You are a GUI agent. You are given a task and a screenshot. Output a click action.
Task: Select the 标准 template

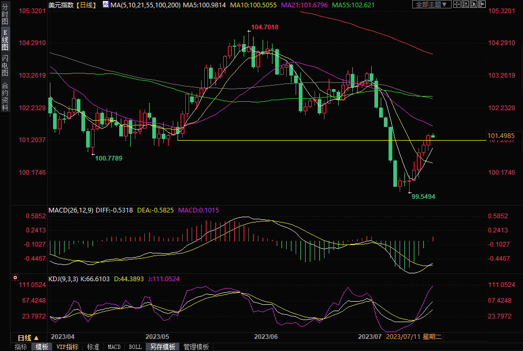click(93, 347)
